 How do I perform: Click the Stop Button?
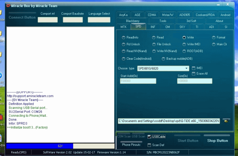point(217,139)
